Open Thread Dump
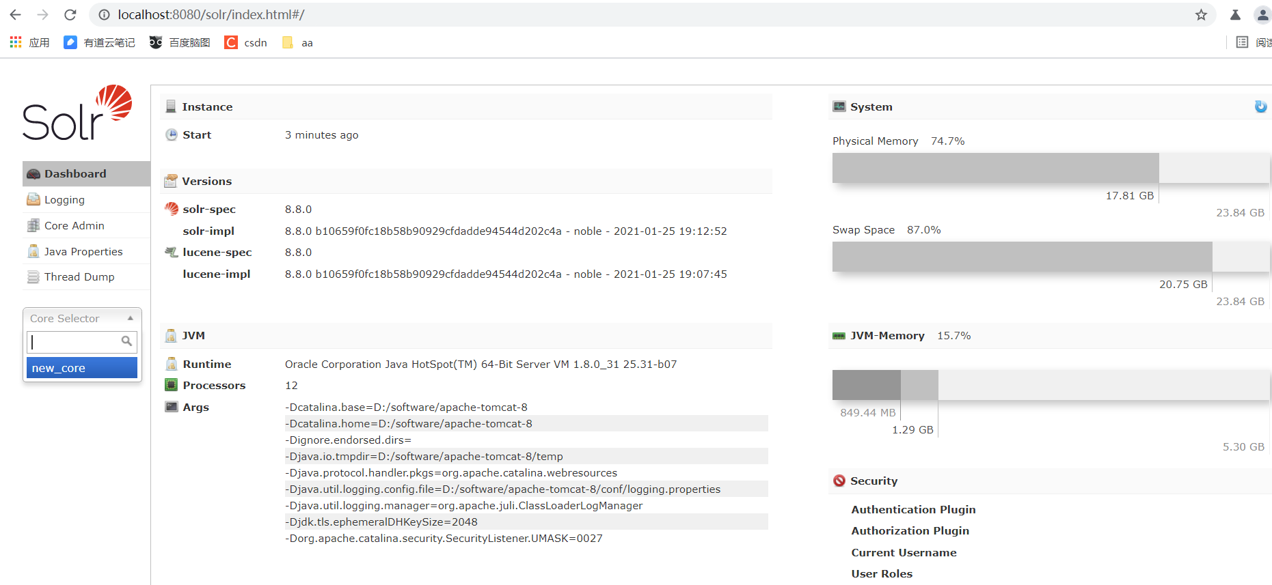 [86, 276]
